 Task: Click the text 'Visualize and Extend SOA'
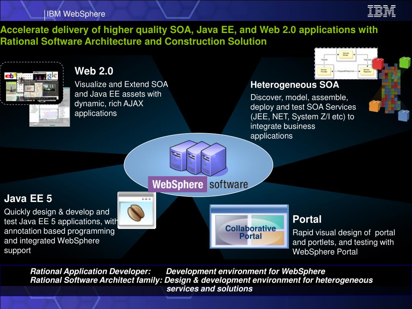[121, 84]
